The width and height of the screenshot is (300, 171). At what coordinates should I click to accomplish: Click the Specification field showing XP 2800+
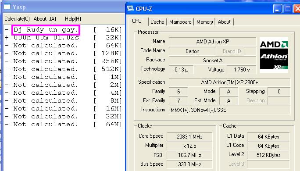coord(229,82)
